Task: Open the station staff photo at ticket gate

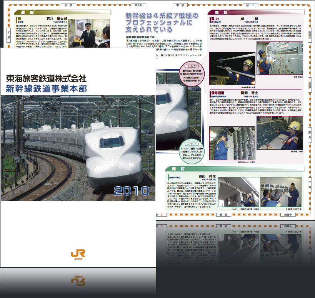Action: click(89, 33)
